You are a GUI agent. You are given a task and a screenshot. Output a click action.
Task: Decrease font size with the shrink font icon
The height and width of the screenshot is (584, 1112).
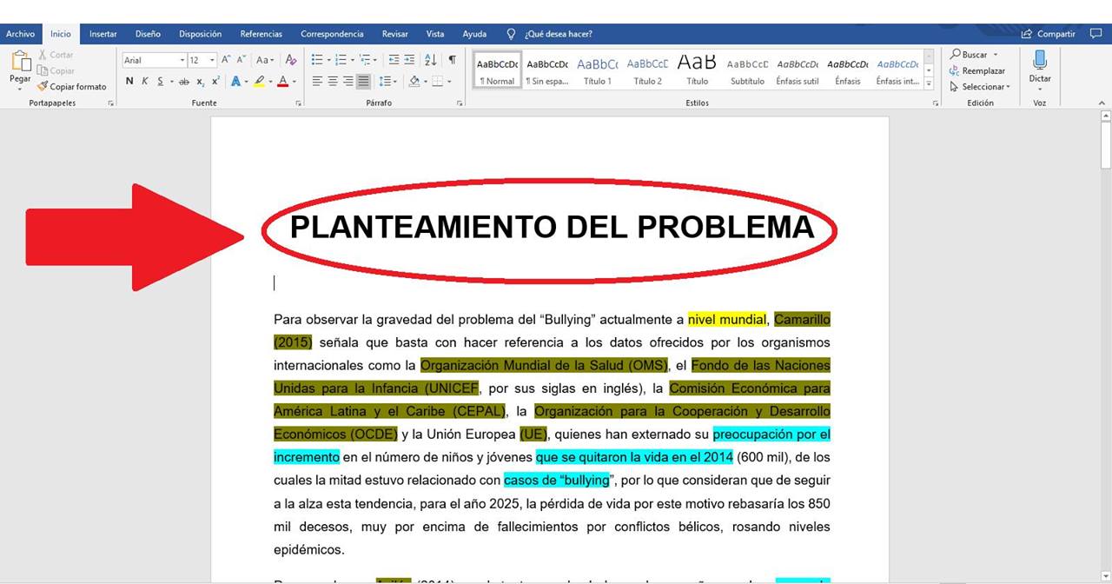coord(242,60)
